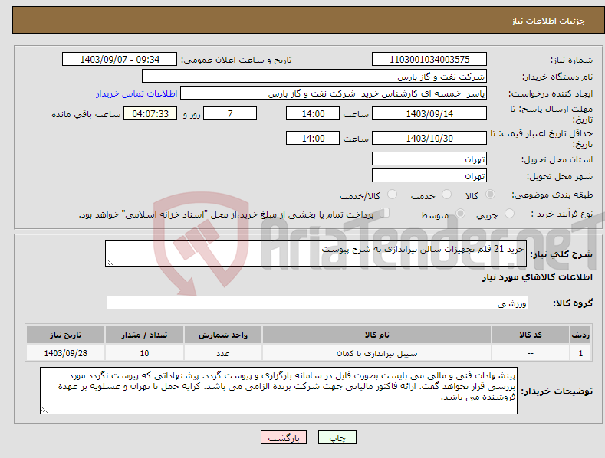Viewport: 605px width, 458px height.
Task: Toggle the اسناد خزانه اسلامی payment checkbox
Action: coord(384,213)
